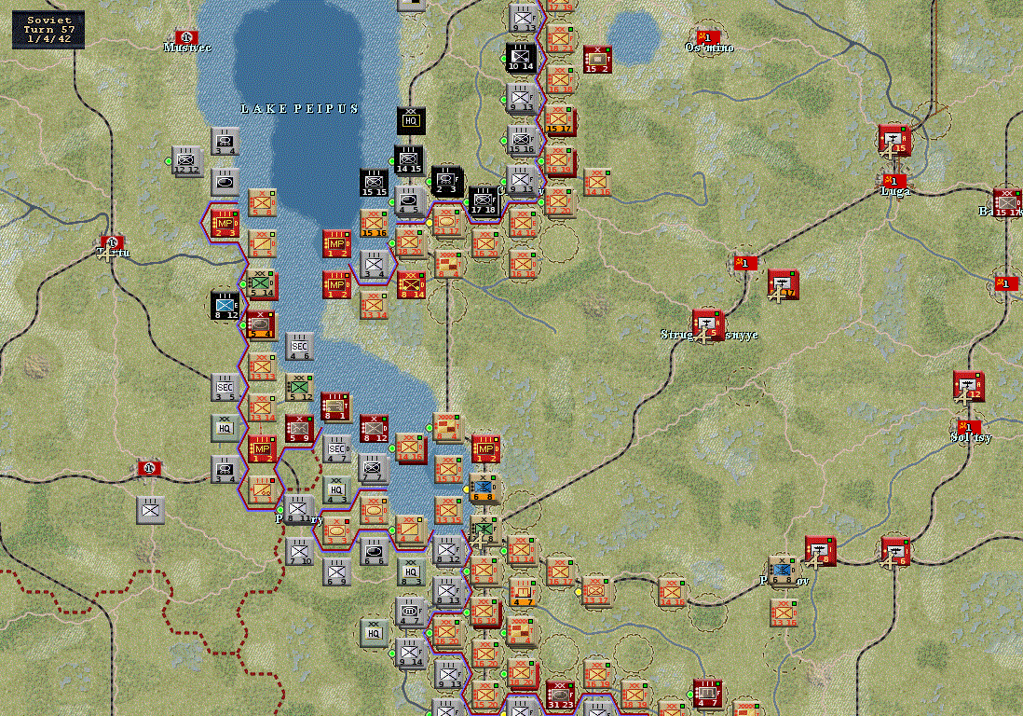The height and width of the screenshot is (716, 1023).
Task: Select the Soviet 13-17 division counter
Action: (x=595, y=591)
